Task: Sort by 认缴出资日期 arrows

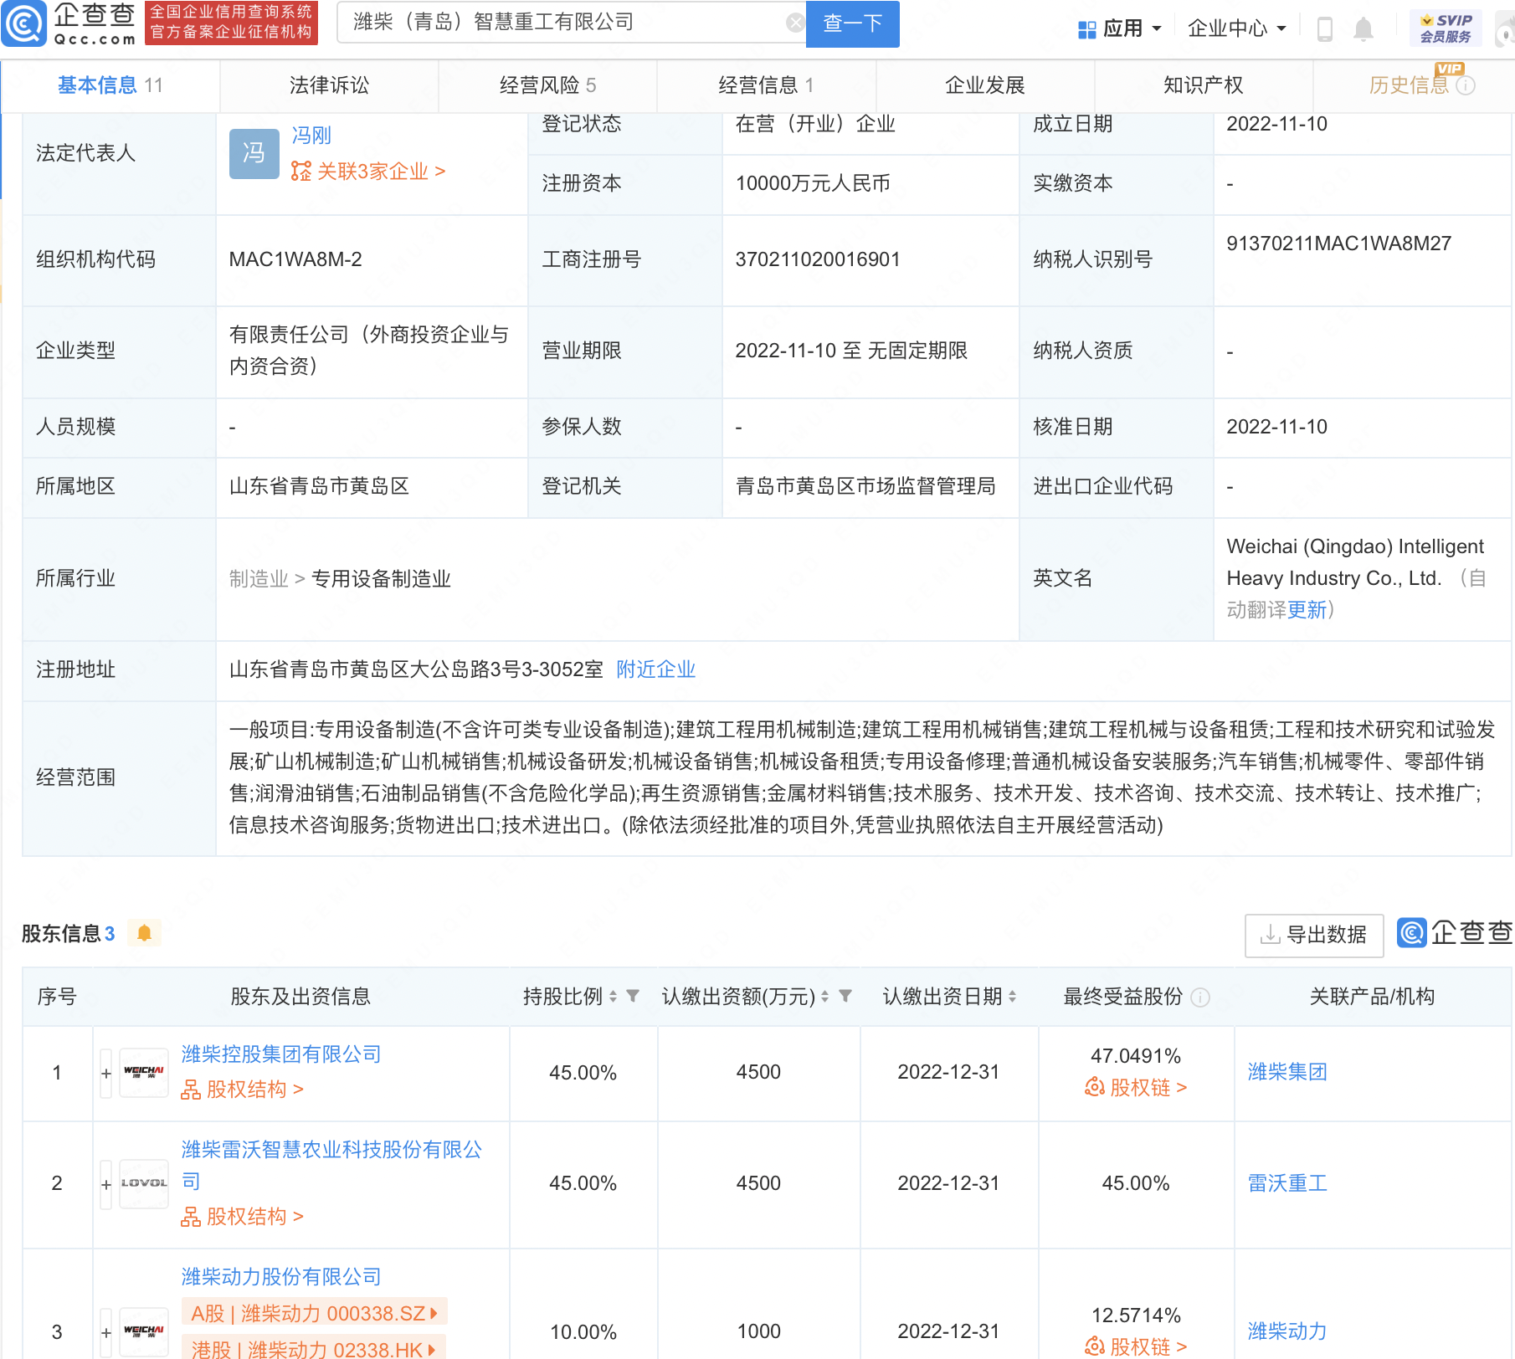Action: pyautogui.click(x=1012, y=996)
